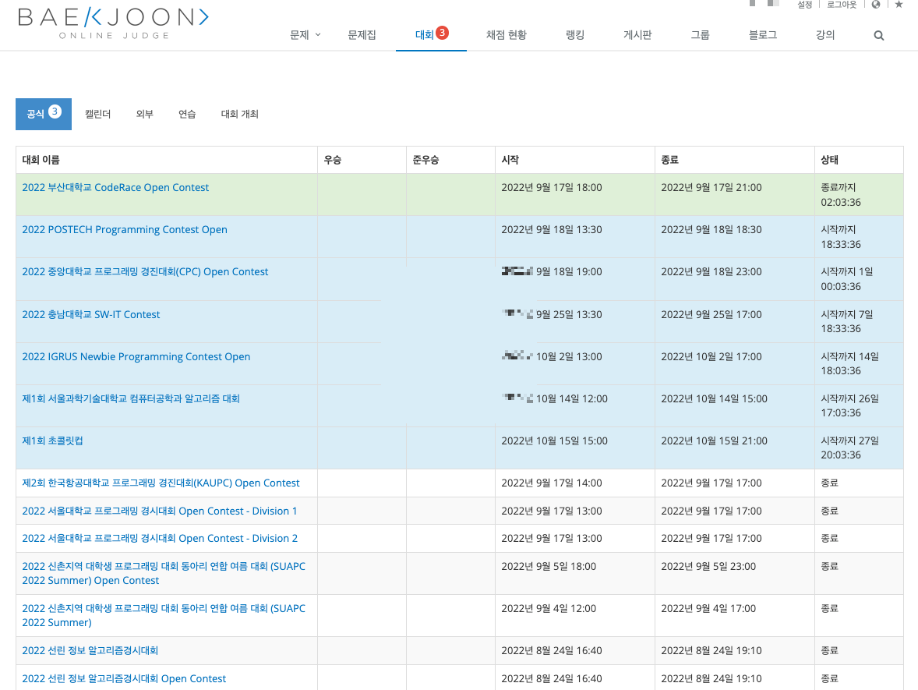Screen dimensions: 918x690
Task: Open the 게시판 menu
Action: point(637,35)
